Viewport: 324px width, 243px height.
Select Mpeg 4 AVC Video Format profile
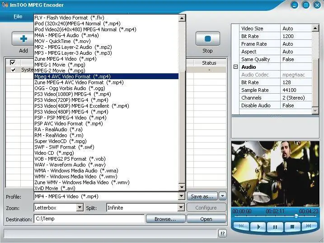point(106,76)
